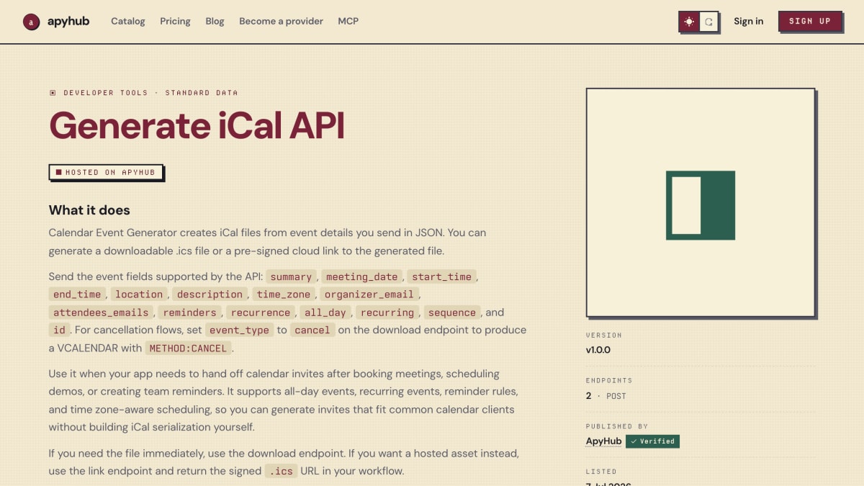Click the all_day code chip

325,312
